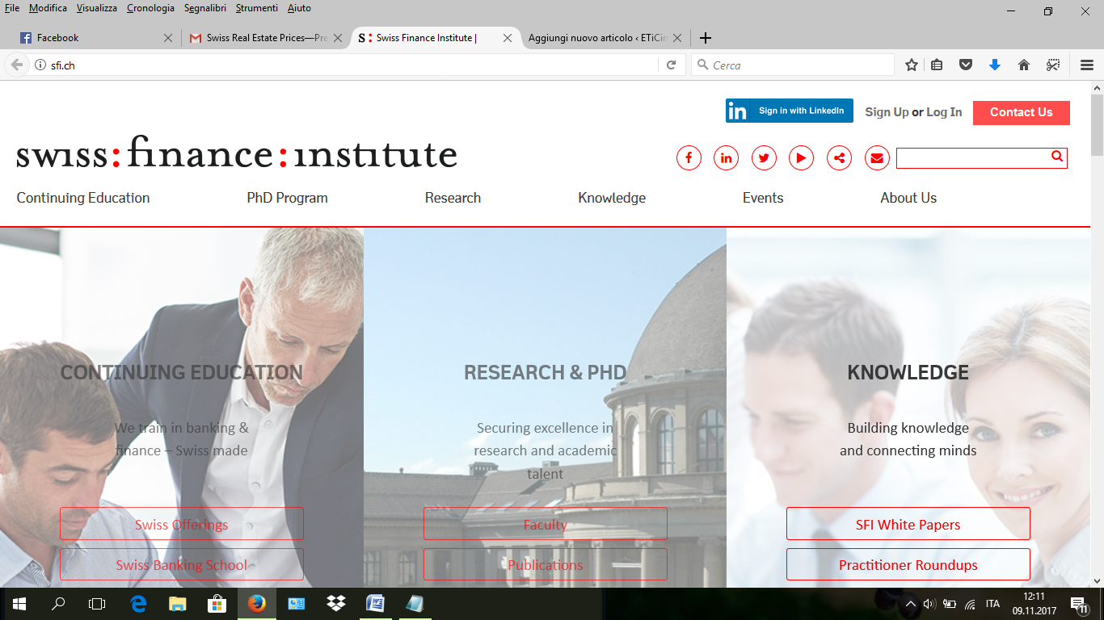
Task: Open Word from taskbar
Action: [376, 603]
